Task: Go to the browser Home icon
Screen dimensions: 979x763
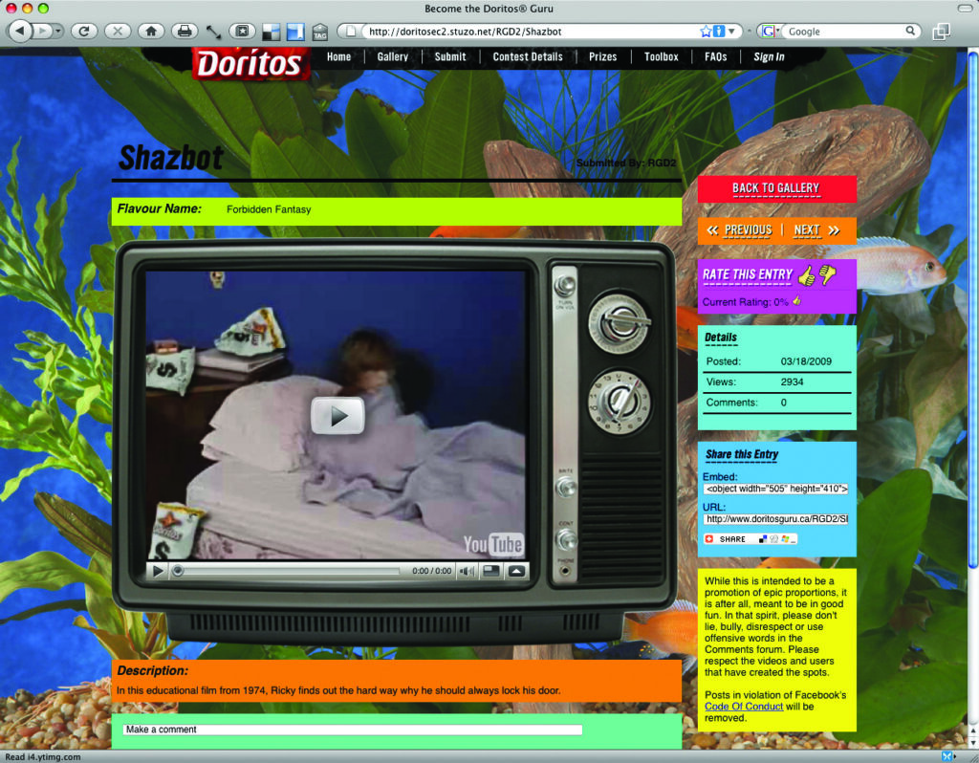Action: [151, 31]
